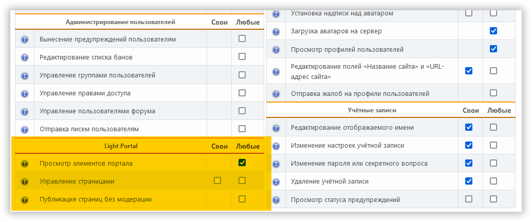Click the Учётные записи section header

pos(372,110)
